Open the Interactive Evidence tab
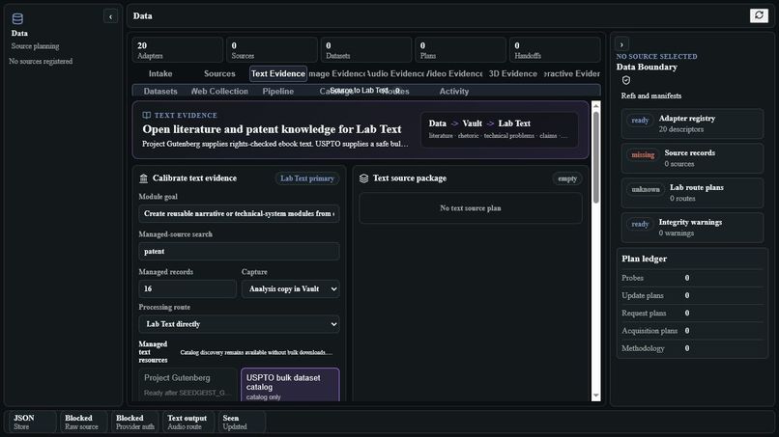The width and height of the screenshot is (779, 437). pyautogui.click(x=571, y=73)
